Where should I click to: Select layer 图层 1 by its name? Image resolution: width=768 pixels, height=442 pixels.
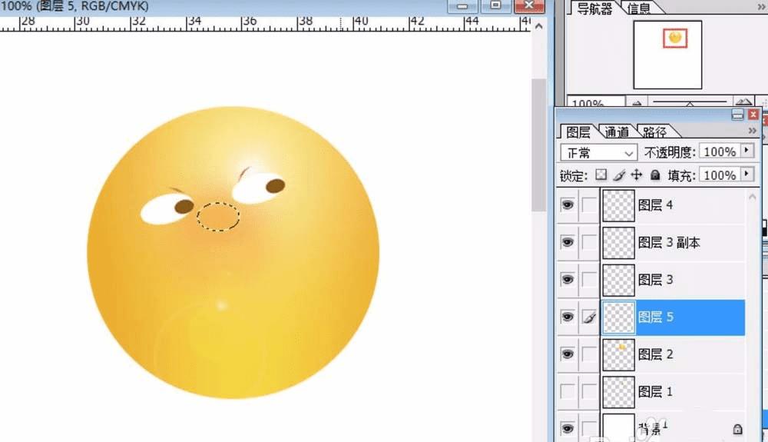pyautogui.click(x=655, y=391)
